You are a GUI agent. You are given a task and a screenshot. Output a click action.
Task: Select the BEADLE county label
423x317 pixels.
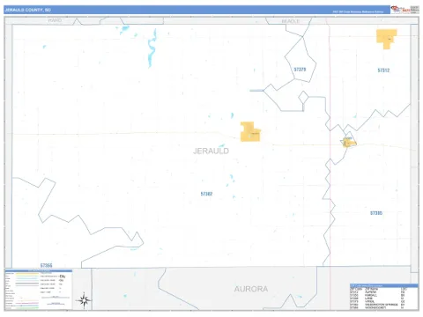[291, 21]
